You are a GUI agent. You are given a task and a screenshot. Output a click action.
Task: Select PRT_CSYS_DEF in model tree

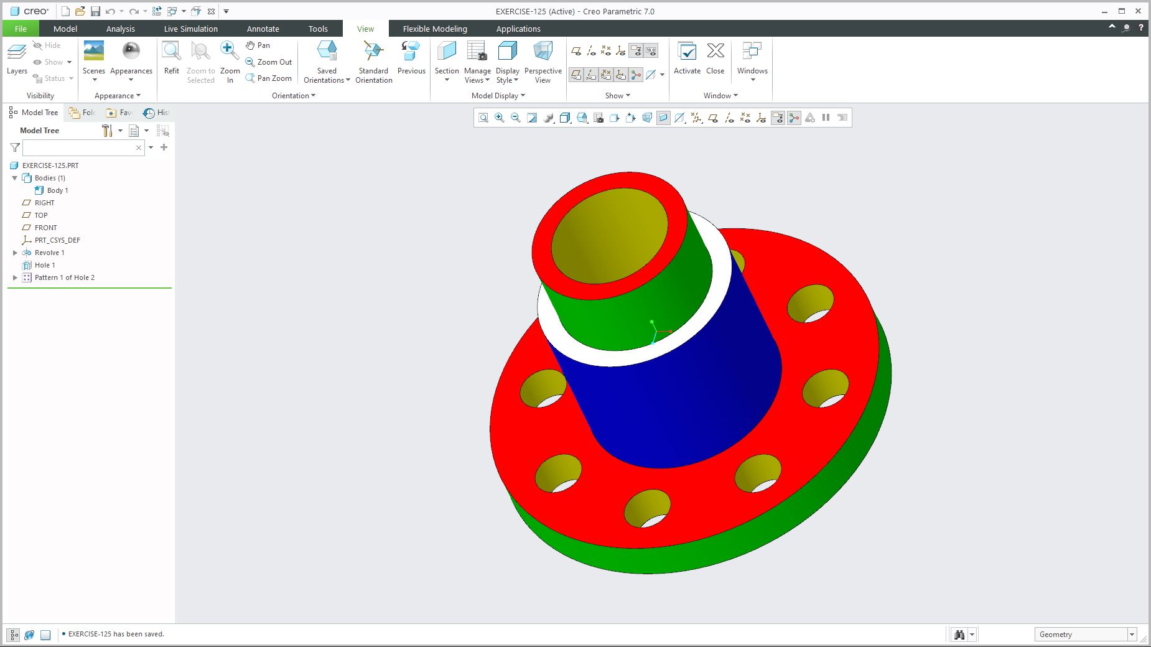[57, 240]
